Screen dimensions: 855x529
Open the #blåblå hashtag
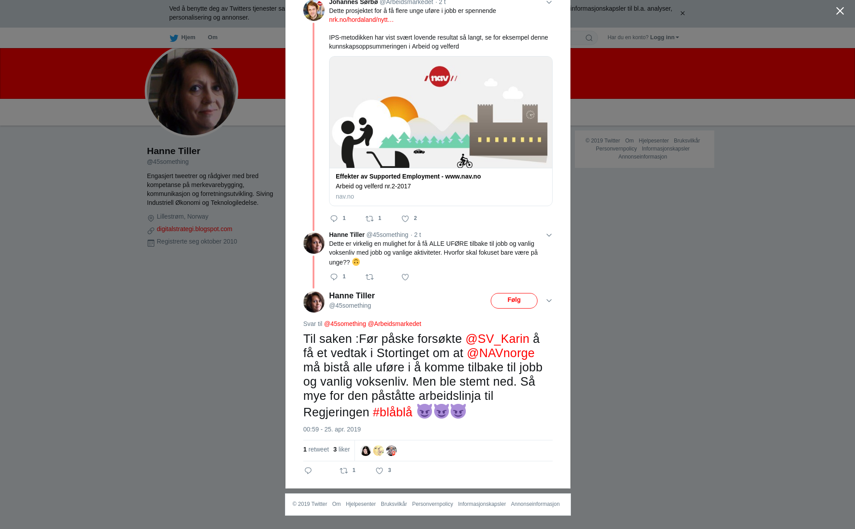(x=392, y=412)
